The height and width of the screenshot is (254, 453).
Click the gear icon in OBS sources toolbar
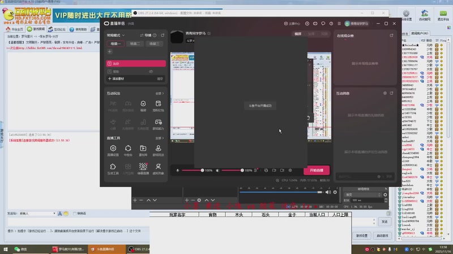pos(199,200)
